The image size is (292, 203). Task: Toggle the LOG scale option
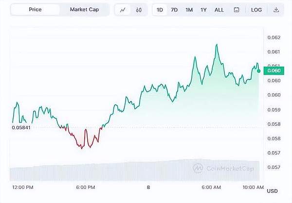coord(256,10)
